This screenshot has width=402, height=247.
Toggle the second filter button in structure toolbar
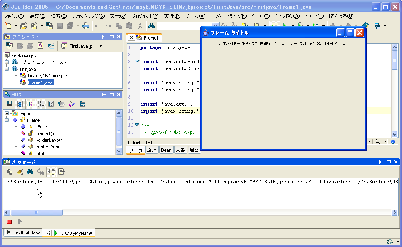tap(30, 104)
